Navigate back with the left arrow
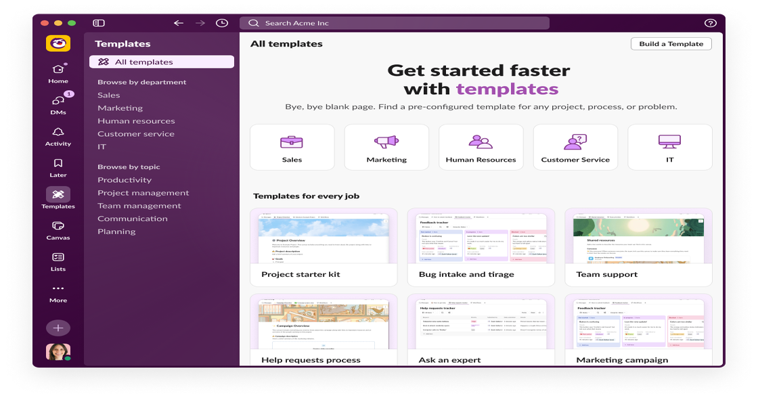 click(x=177, y=22)
